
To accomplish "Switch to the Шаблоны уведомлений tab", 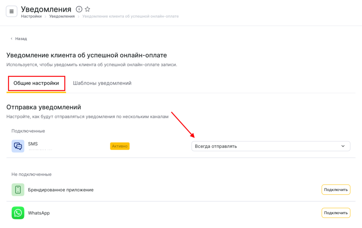I will tap(102, 83).
